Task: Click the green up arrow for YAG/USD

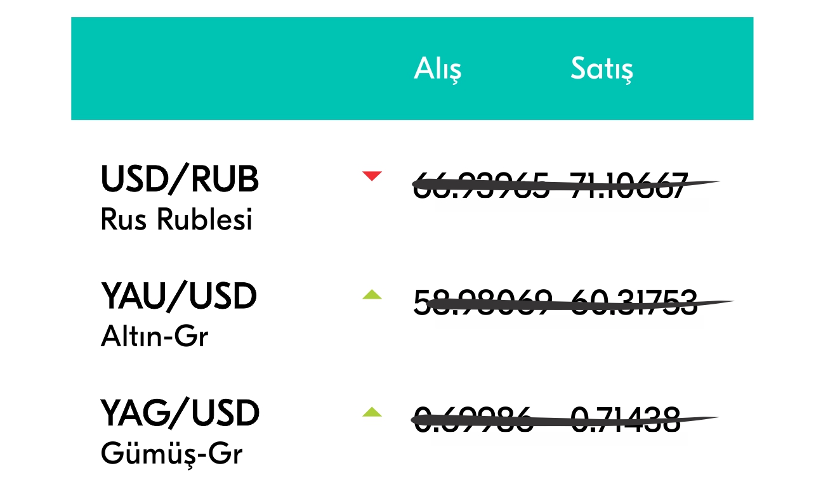Action: click(x=372, y=412)
